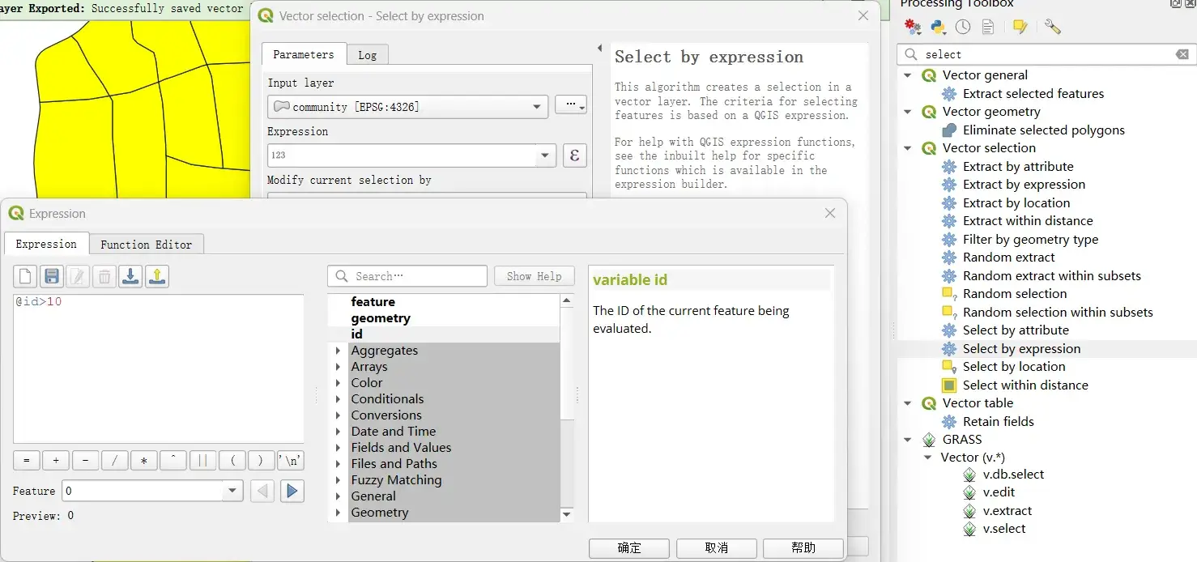Expand the Arrays function group
This screenshot has height=562, width=1197.
(339, 367)
